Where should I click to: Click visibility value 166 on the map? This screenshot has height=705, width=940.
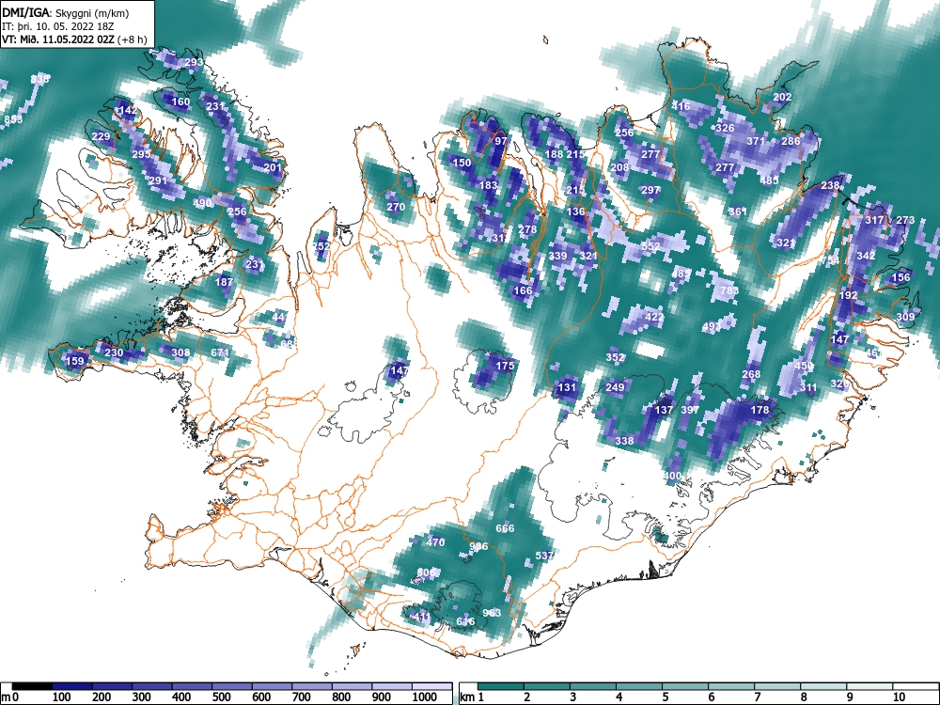(x=524, y=290)
